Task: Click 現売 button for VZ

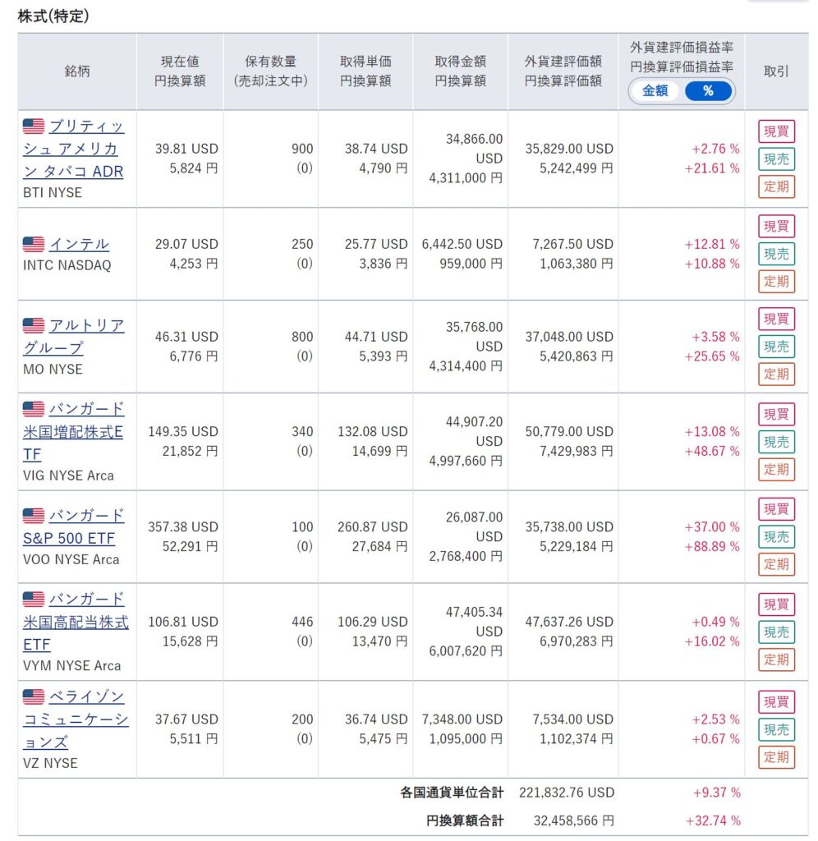Action: 776,730
